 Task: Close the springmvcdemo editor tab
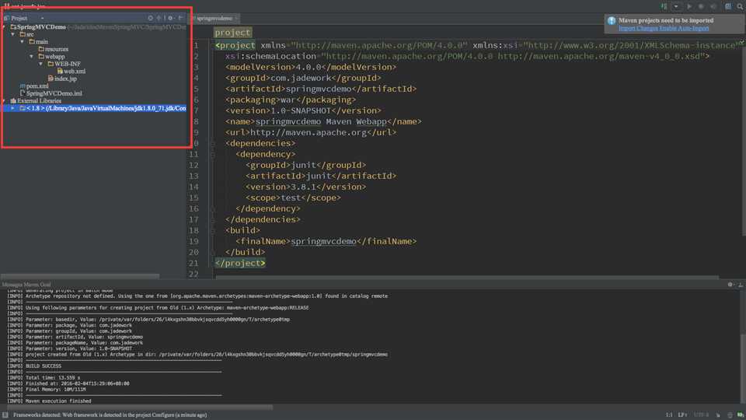236,18
